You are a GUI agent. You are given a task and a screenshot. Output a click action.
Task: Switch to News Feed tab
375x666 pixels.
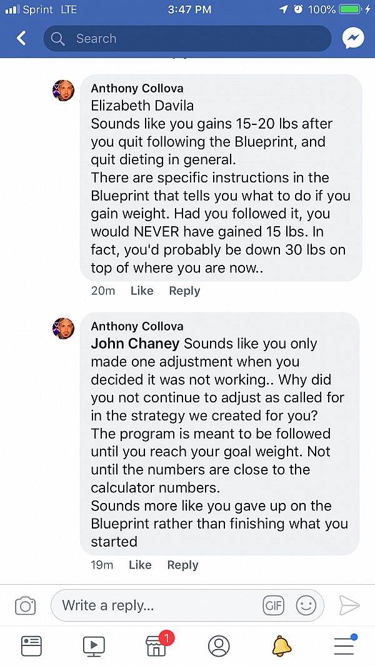[31, 646]
